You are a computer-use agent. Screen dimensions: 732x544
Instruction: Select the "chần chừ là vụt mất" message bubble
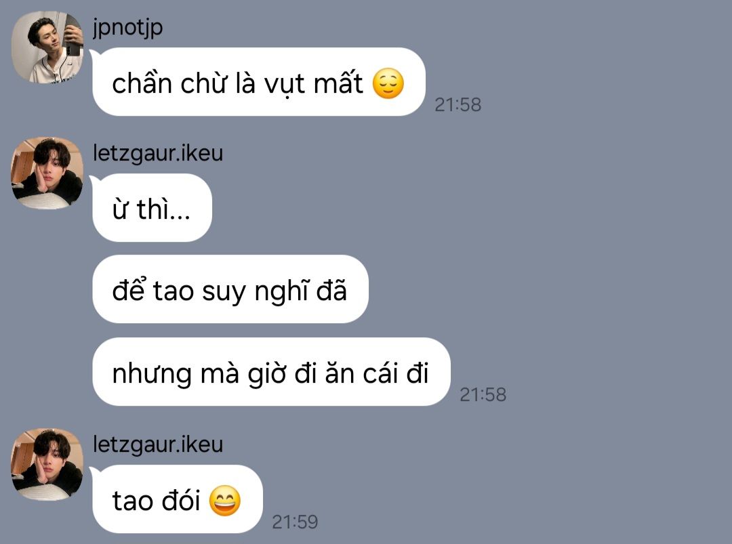(259, 82)
